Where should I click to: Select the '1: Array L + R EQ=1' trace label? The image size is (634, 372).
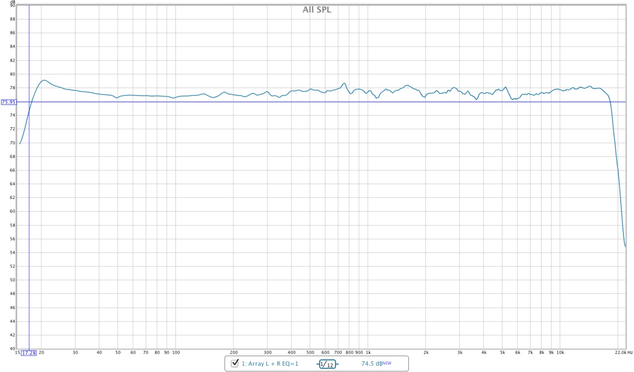[270, 364]
